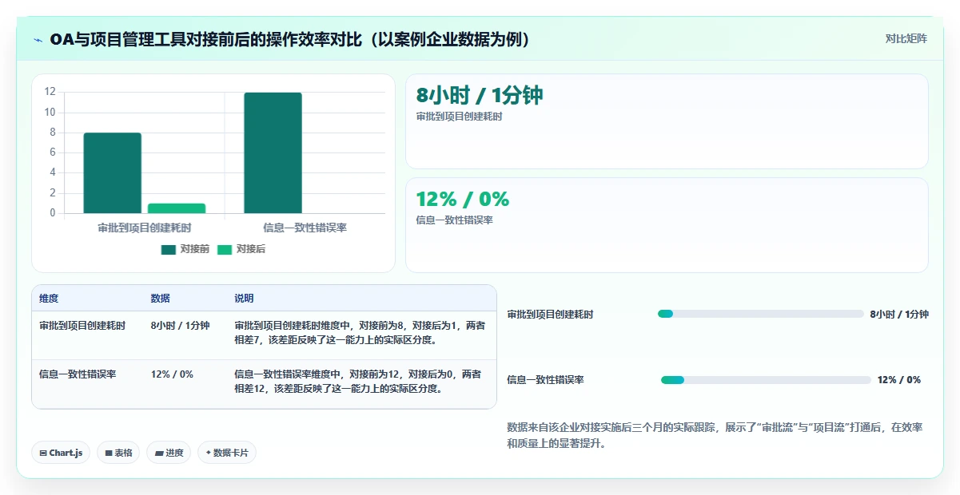The image size is (960, 495).
Task: Click the small 对接后 bar for 审批到项目创建耗时
Action: [x=177, y=208]
